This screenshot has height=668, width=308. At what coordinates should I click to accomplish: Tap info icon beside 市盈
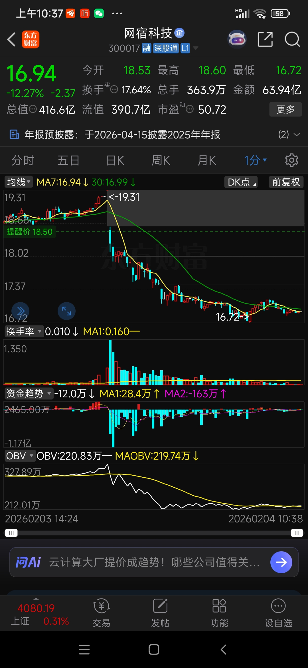190,109
